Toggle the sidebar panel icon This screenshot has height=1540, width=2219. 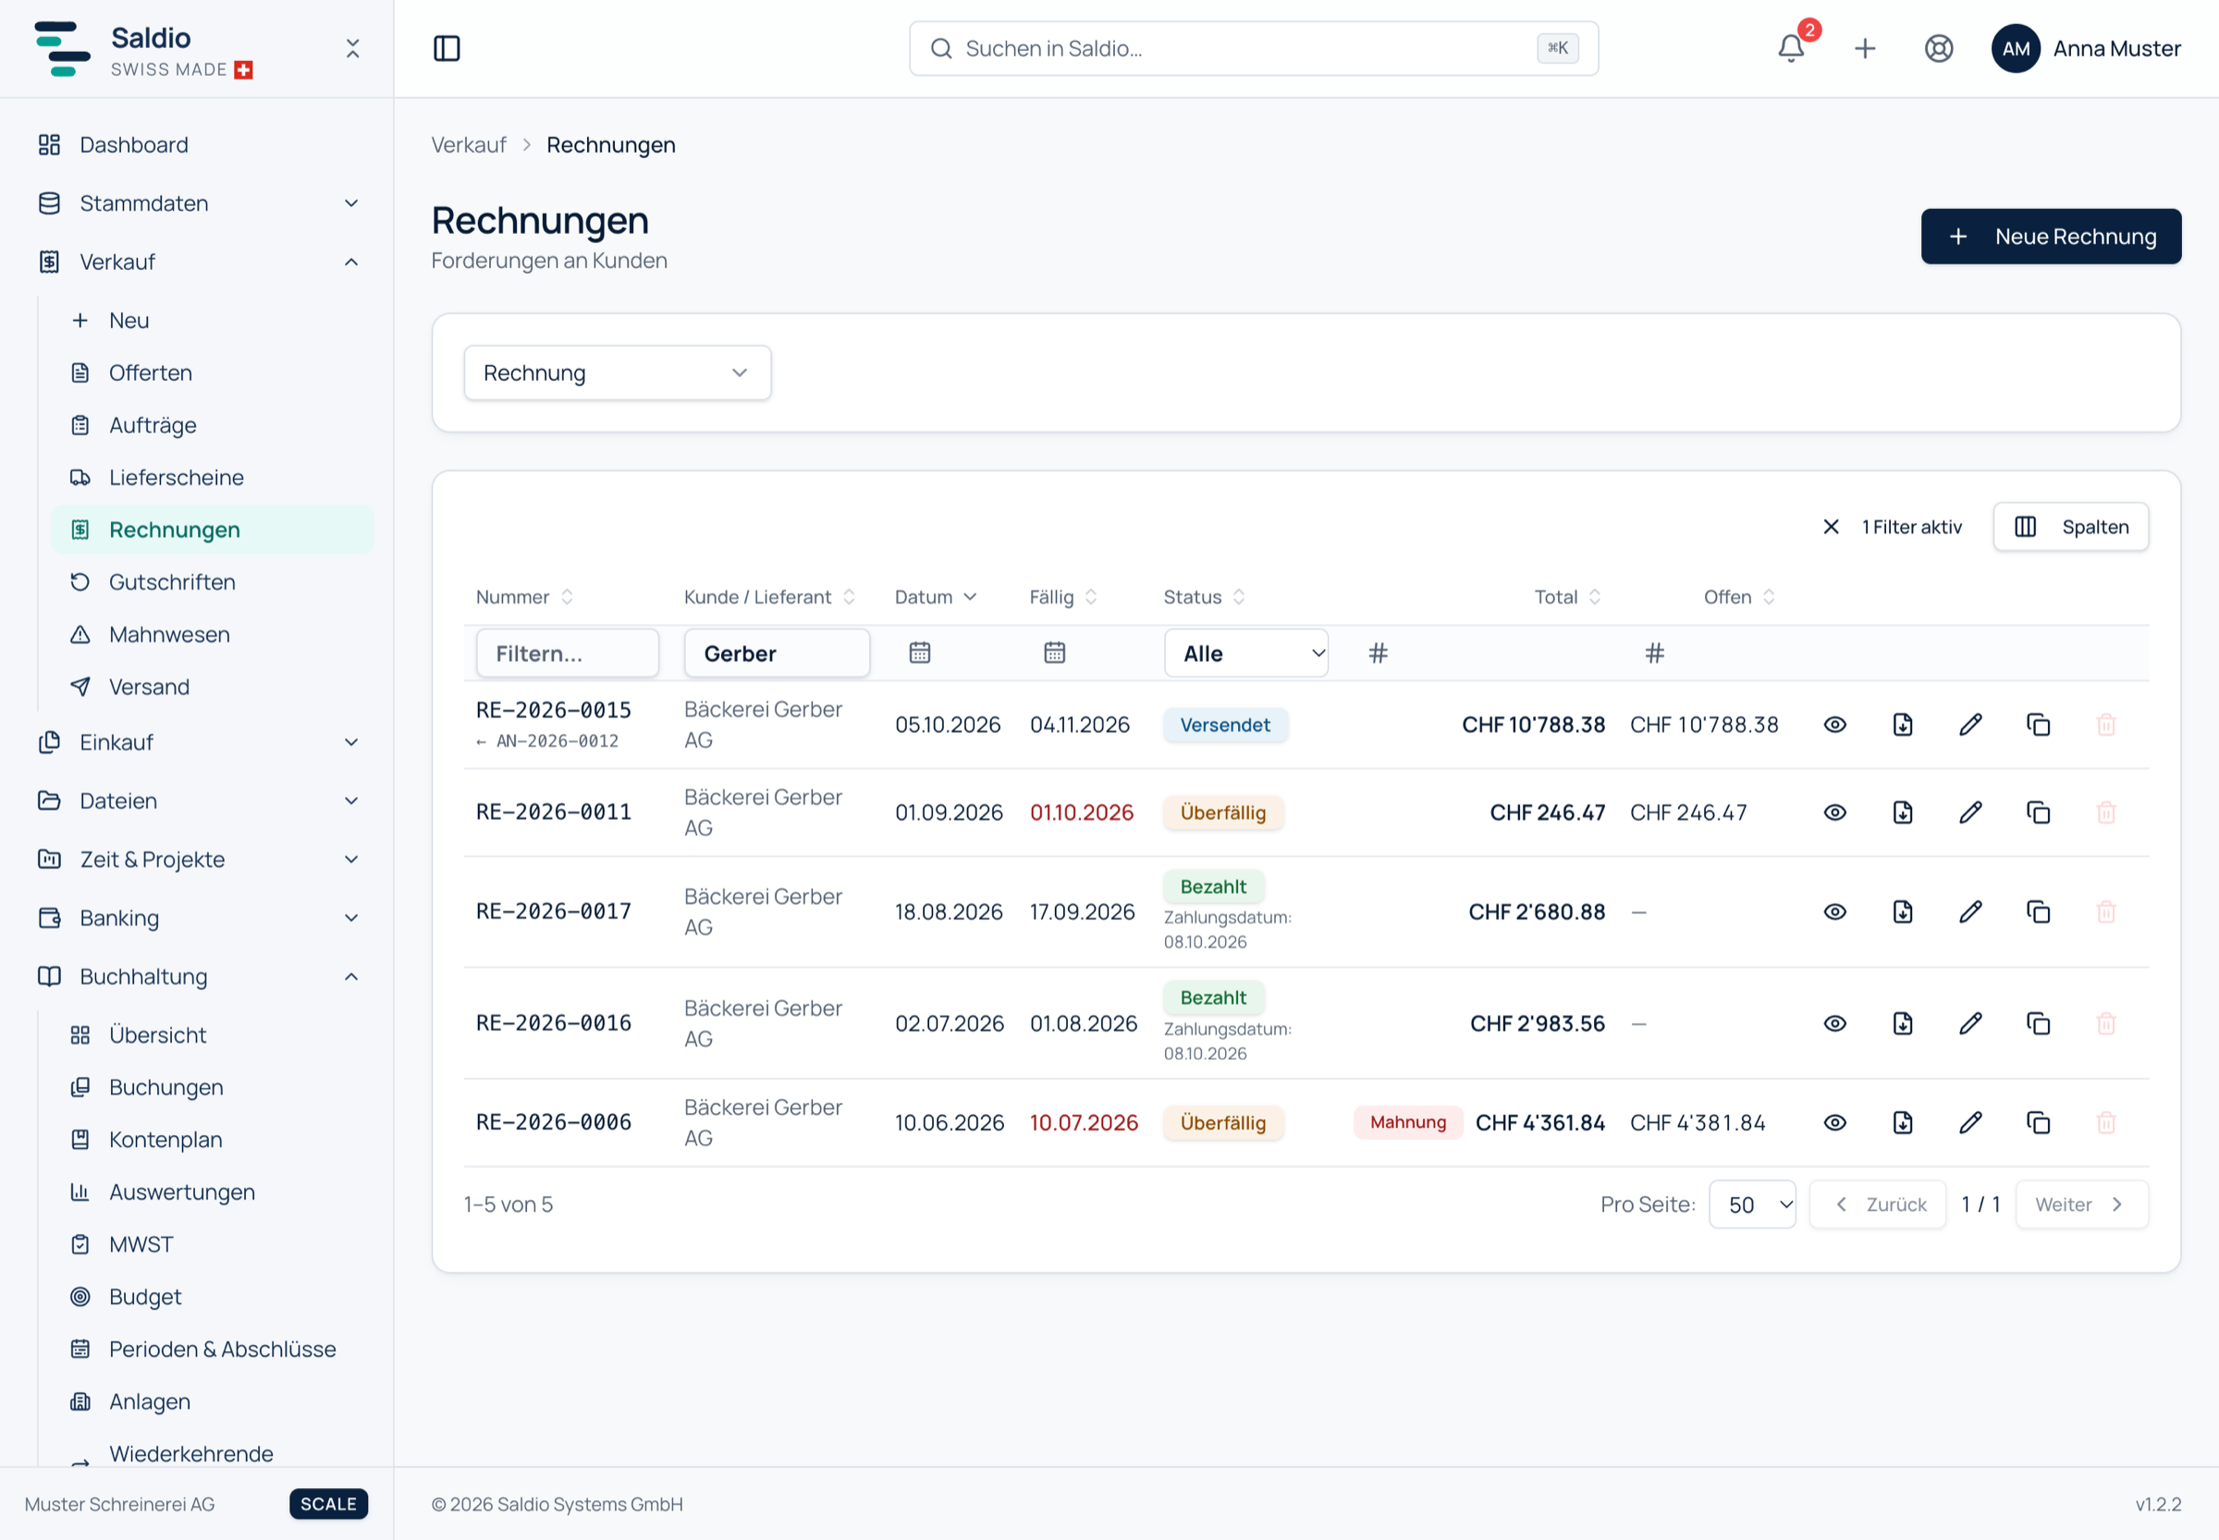[x=446, y=48]
